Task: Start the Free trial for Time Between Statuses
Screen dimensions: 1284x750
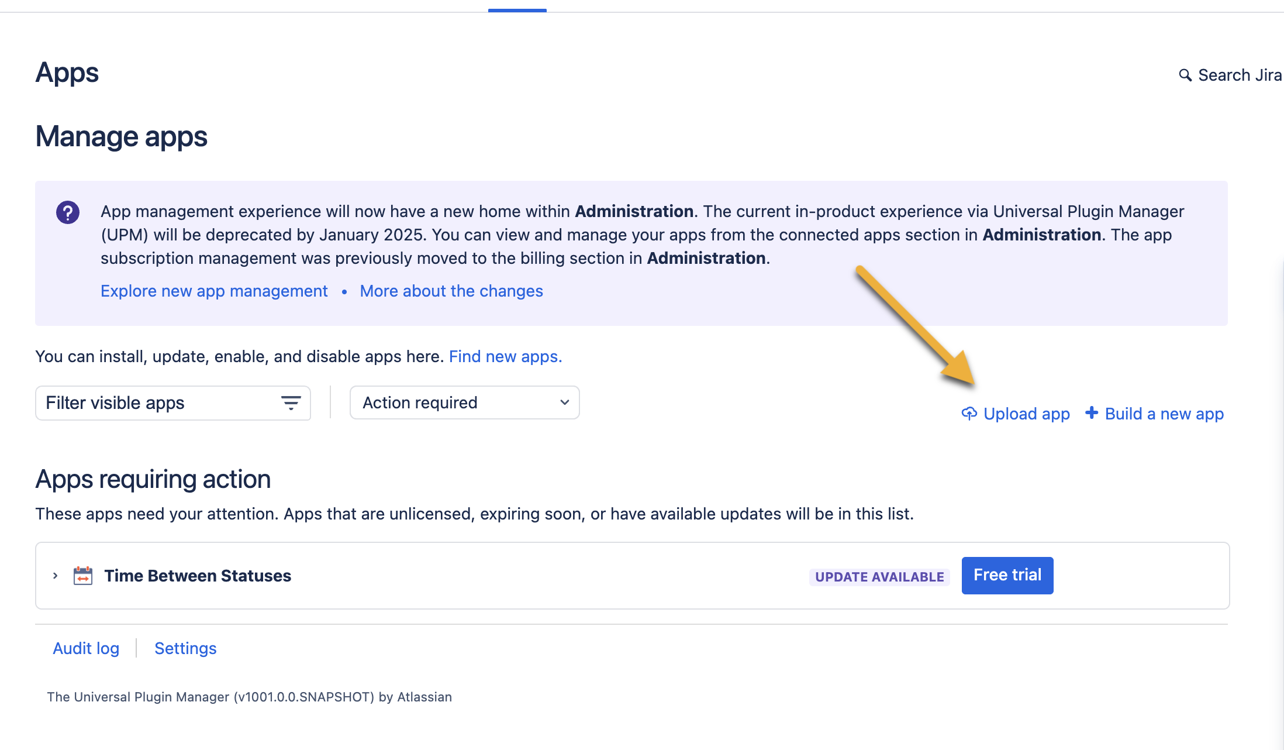Action: (x=1007, y=575)
